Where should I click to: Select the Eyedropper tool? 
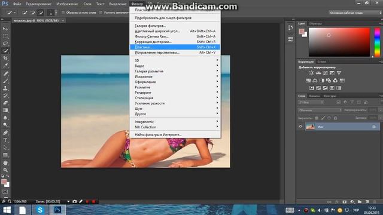[x=5, y=66]
